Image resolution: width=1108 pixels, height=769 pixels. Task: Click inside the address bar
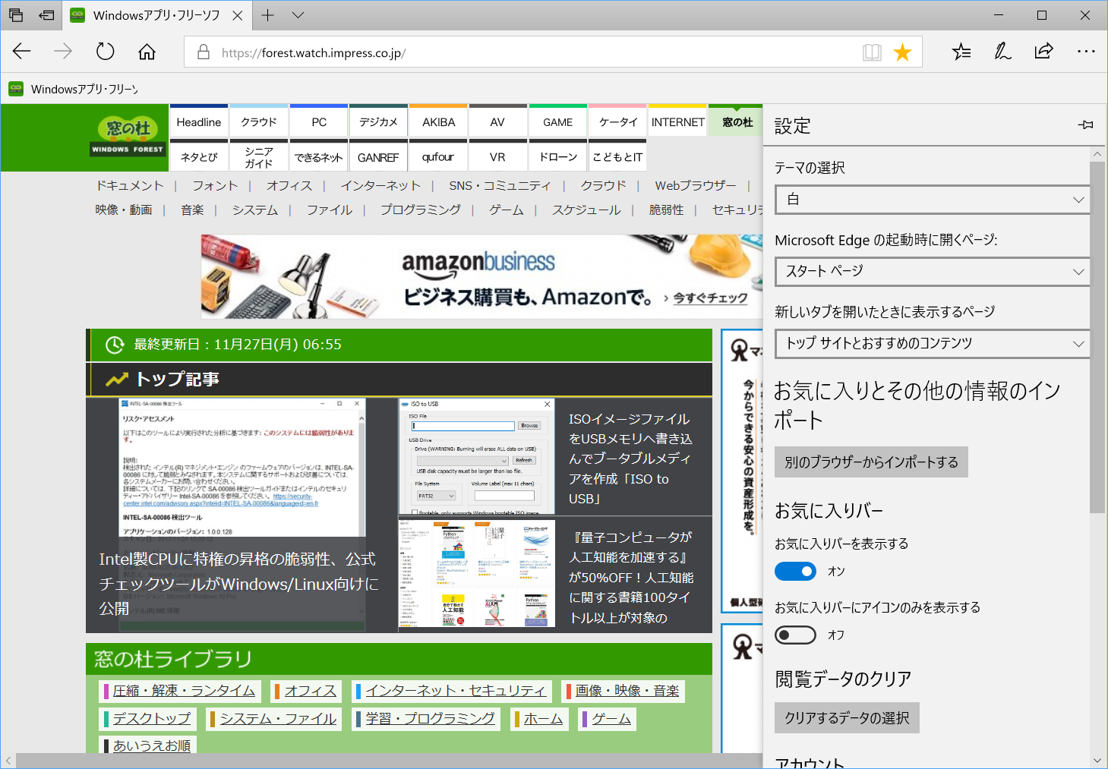pyautogui.click(x=456, y=52)
